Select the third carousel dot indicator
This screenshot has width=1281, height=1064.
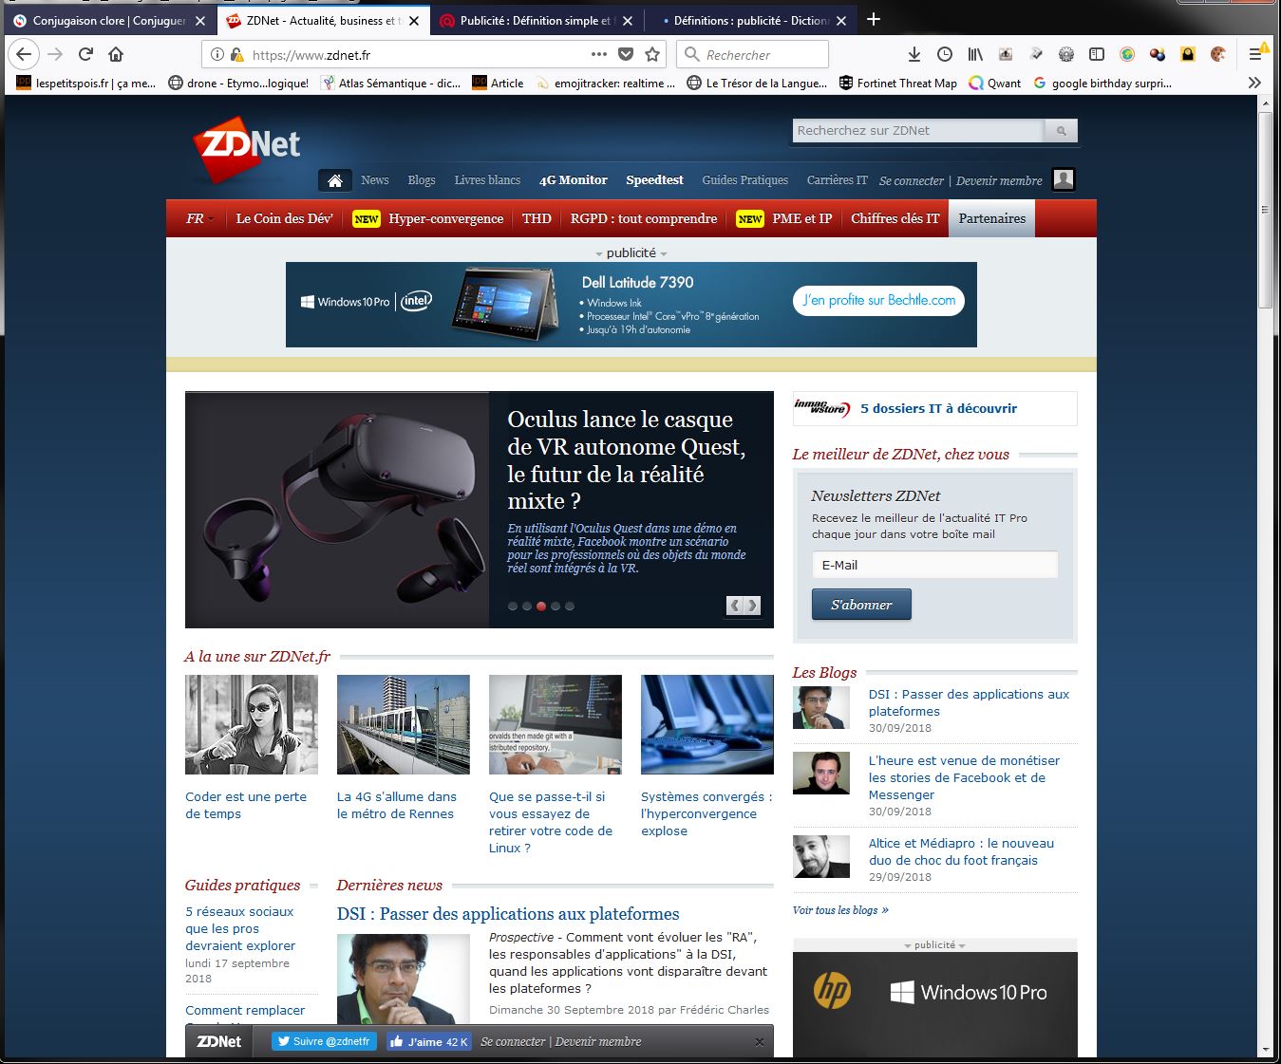(x=541, y=606)
